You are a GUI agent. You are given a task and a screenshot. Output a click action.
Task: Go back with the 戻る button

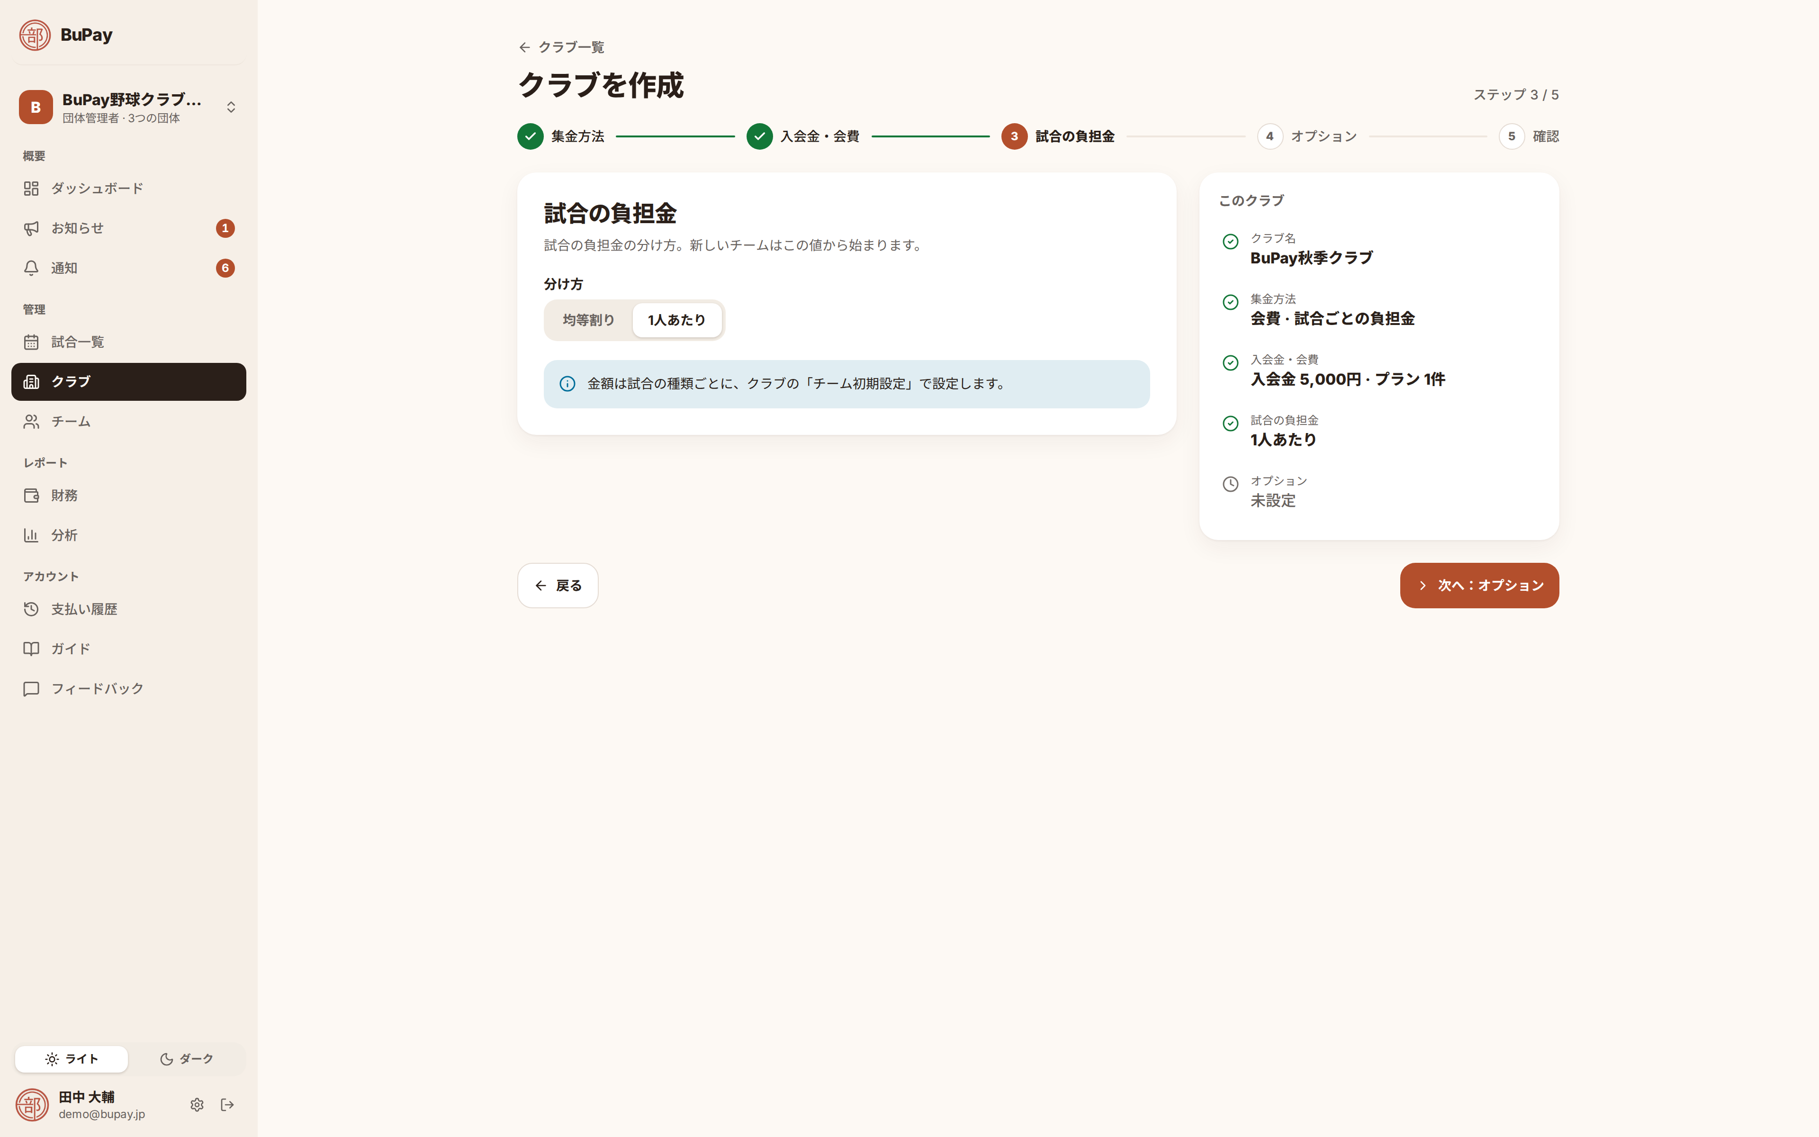click(x=558, y=586)
